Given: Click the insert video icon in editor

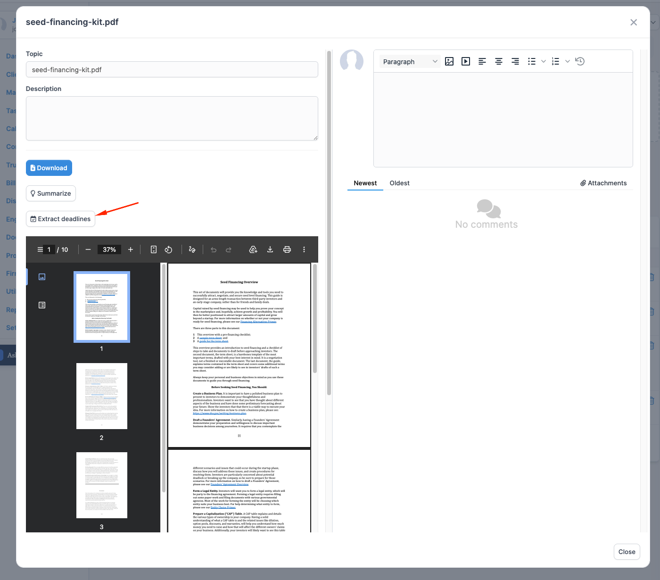Looking at the screenshot, I should click(x=466, y=61).
